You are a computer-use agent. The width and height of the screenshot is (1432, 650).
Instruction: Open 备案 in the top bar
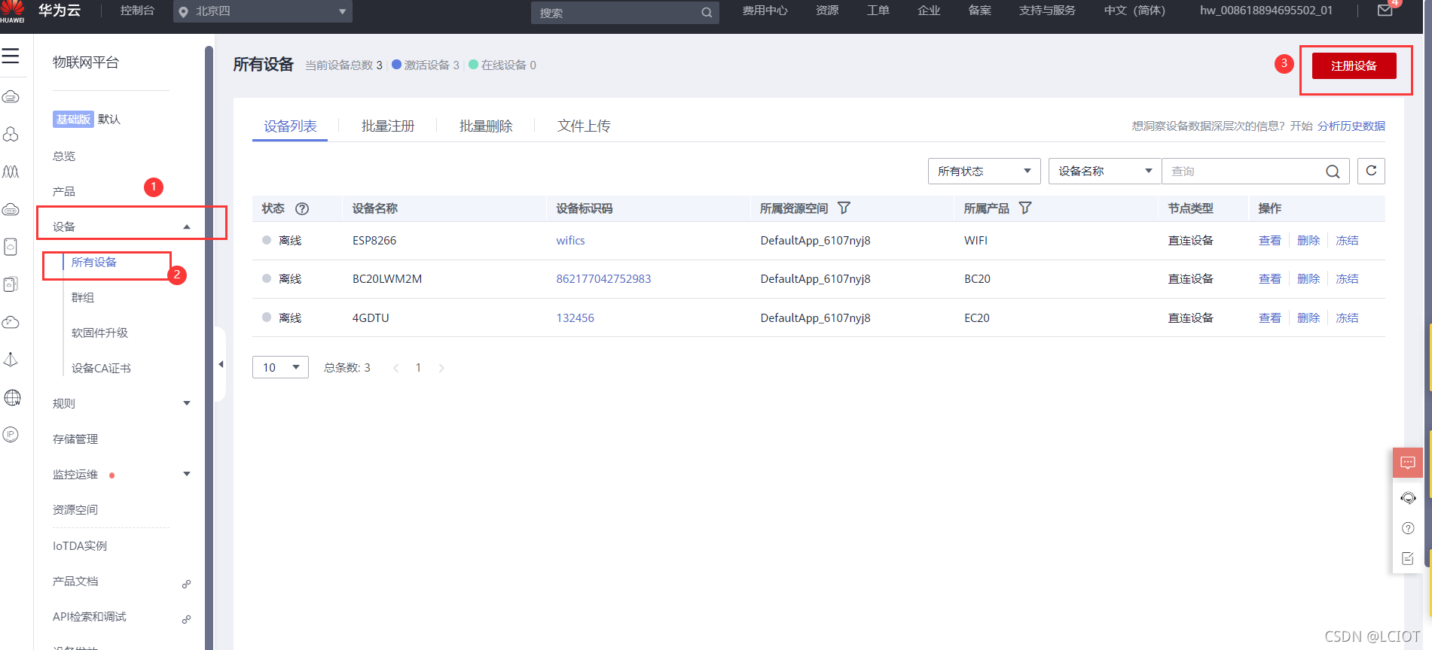click(x=980, y=11)
